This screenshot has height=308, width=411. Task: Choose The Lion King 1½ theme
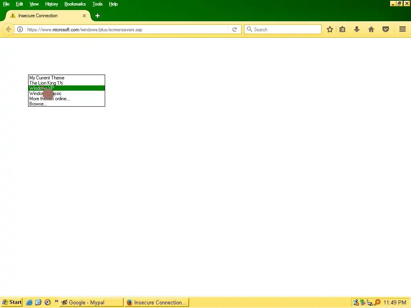(x=67, y=83)
